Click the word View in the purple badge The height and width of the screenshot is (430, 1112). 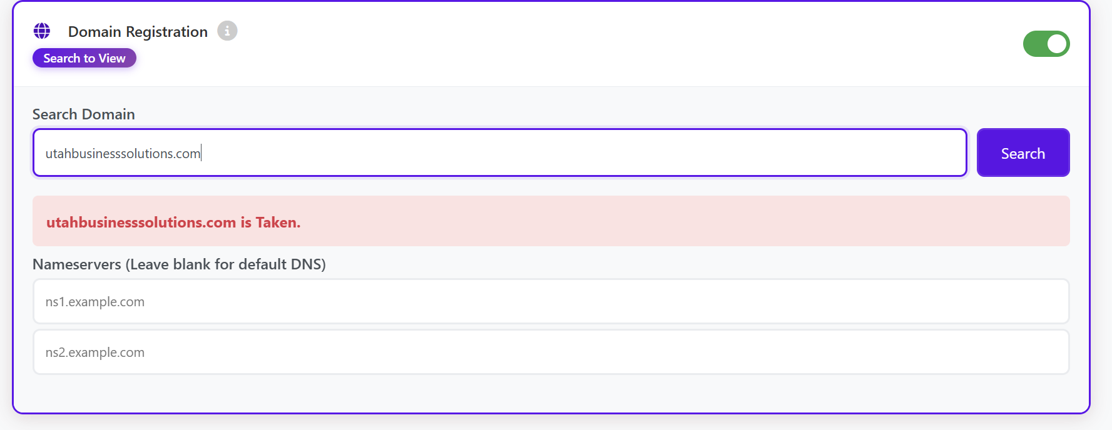click(x=112, y=58)
